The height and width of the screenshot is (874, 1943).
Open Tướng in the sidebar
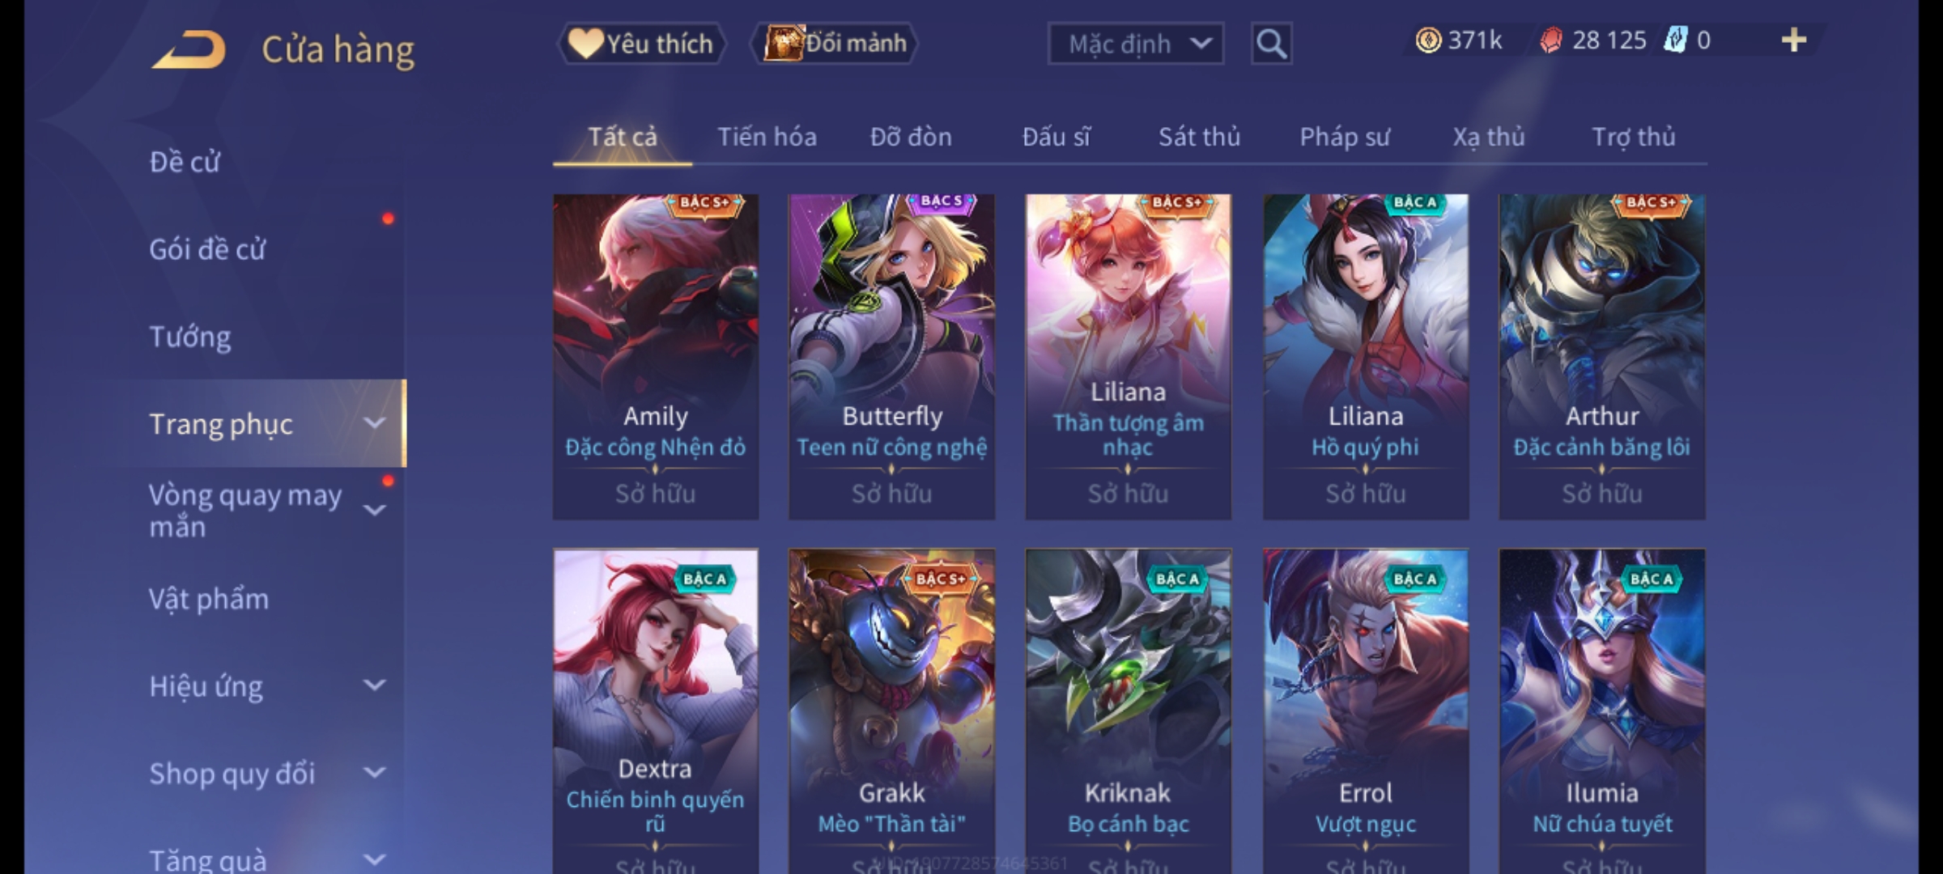click(x=190, y=336)
